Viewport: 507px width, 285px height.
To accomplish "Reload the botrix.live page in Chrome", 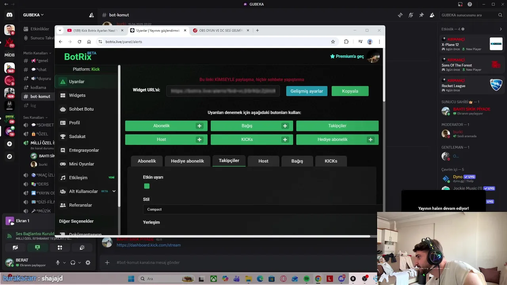I will tap(80, 42).
